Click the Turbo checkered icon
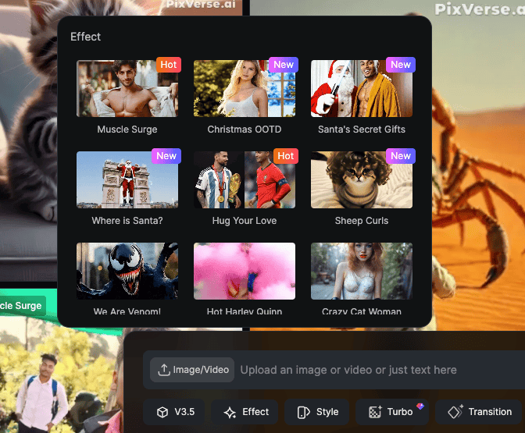The image size is (525, 433). pos(375,412)
